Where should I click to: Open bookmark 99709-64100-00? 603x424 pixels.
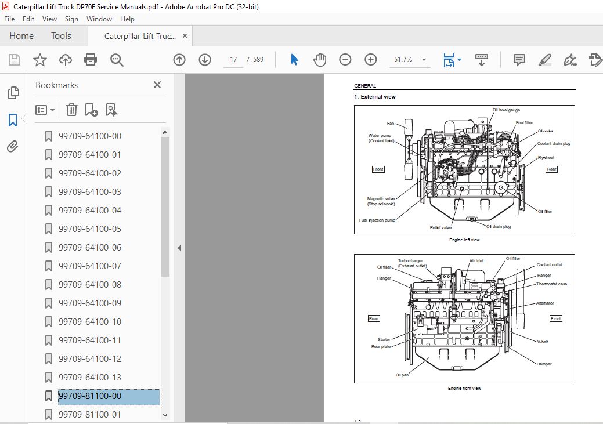(90, 136)
